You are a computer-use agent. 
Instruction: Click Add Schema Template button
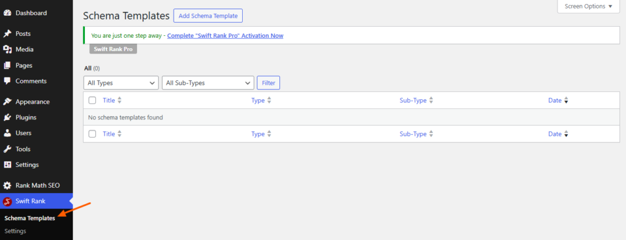click(x=208, y=16)
